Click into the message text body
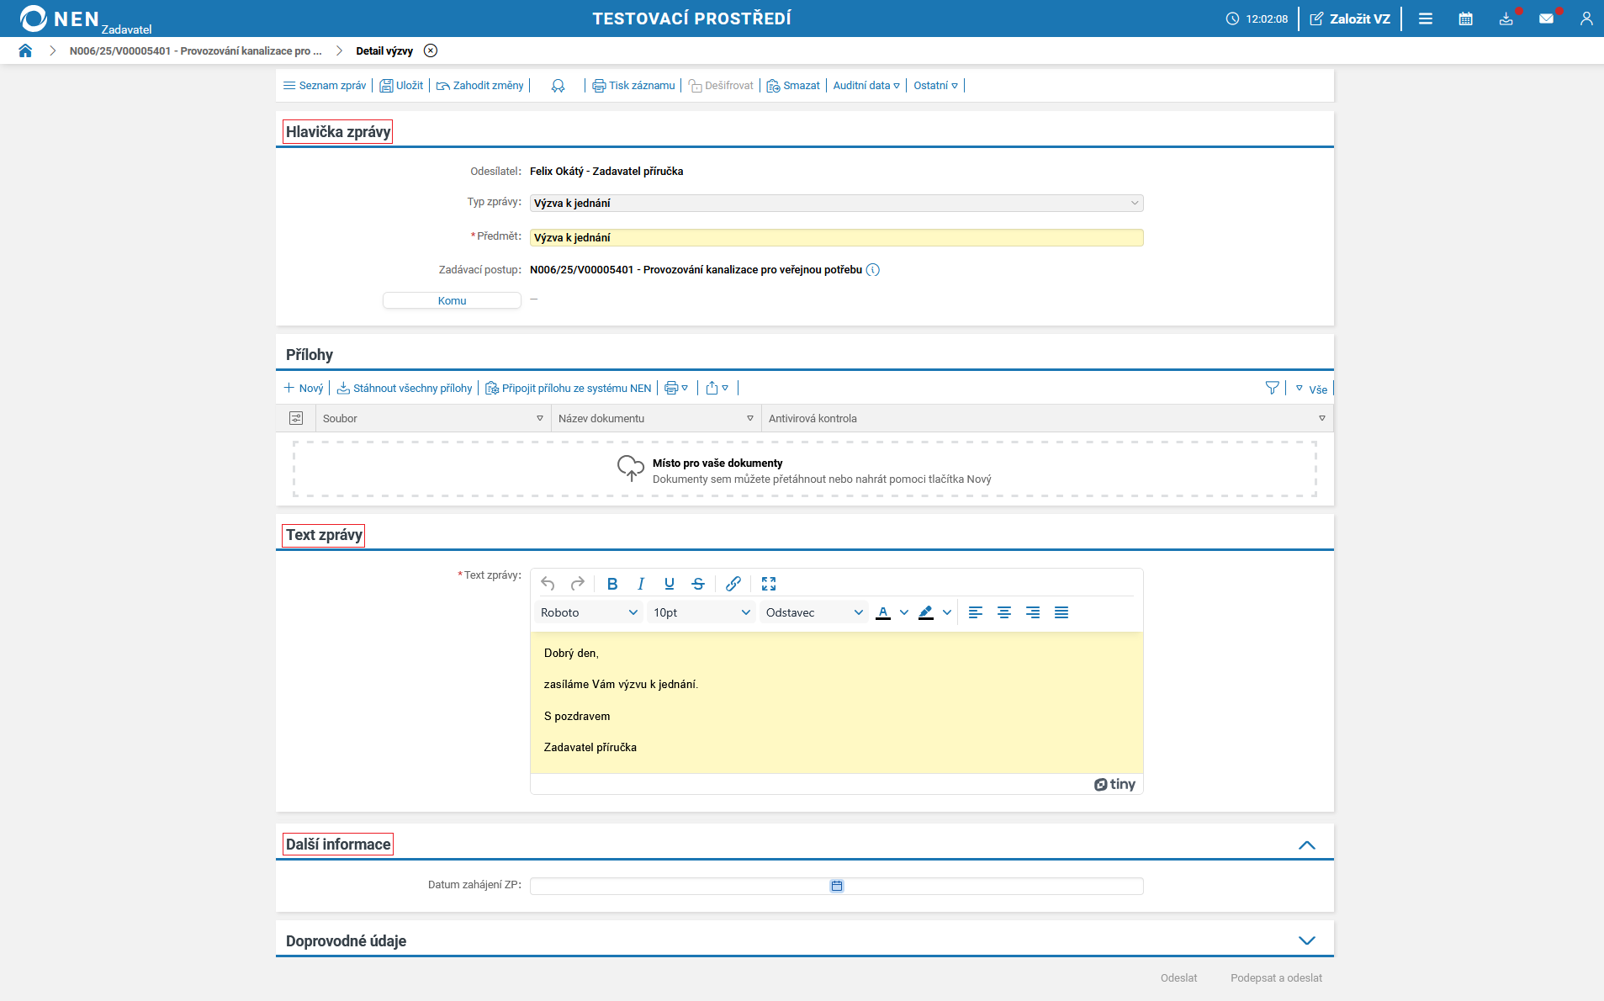1604x1001 pixels. (x=837, y=702)
